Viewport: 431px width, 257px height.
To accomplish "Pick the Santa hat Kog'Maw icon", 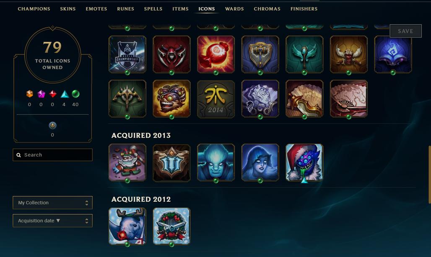I will [x=304, y=162].
